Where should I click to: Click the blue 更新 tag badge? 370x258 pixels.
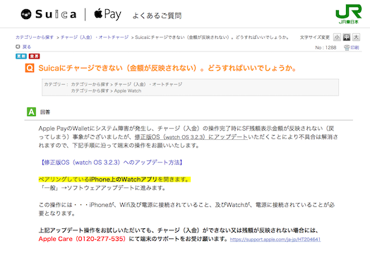pyautogui.click(x=21, y=57)
